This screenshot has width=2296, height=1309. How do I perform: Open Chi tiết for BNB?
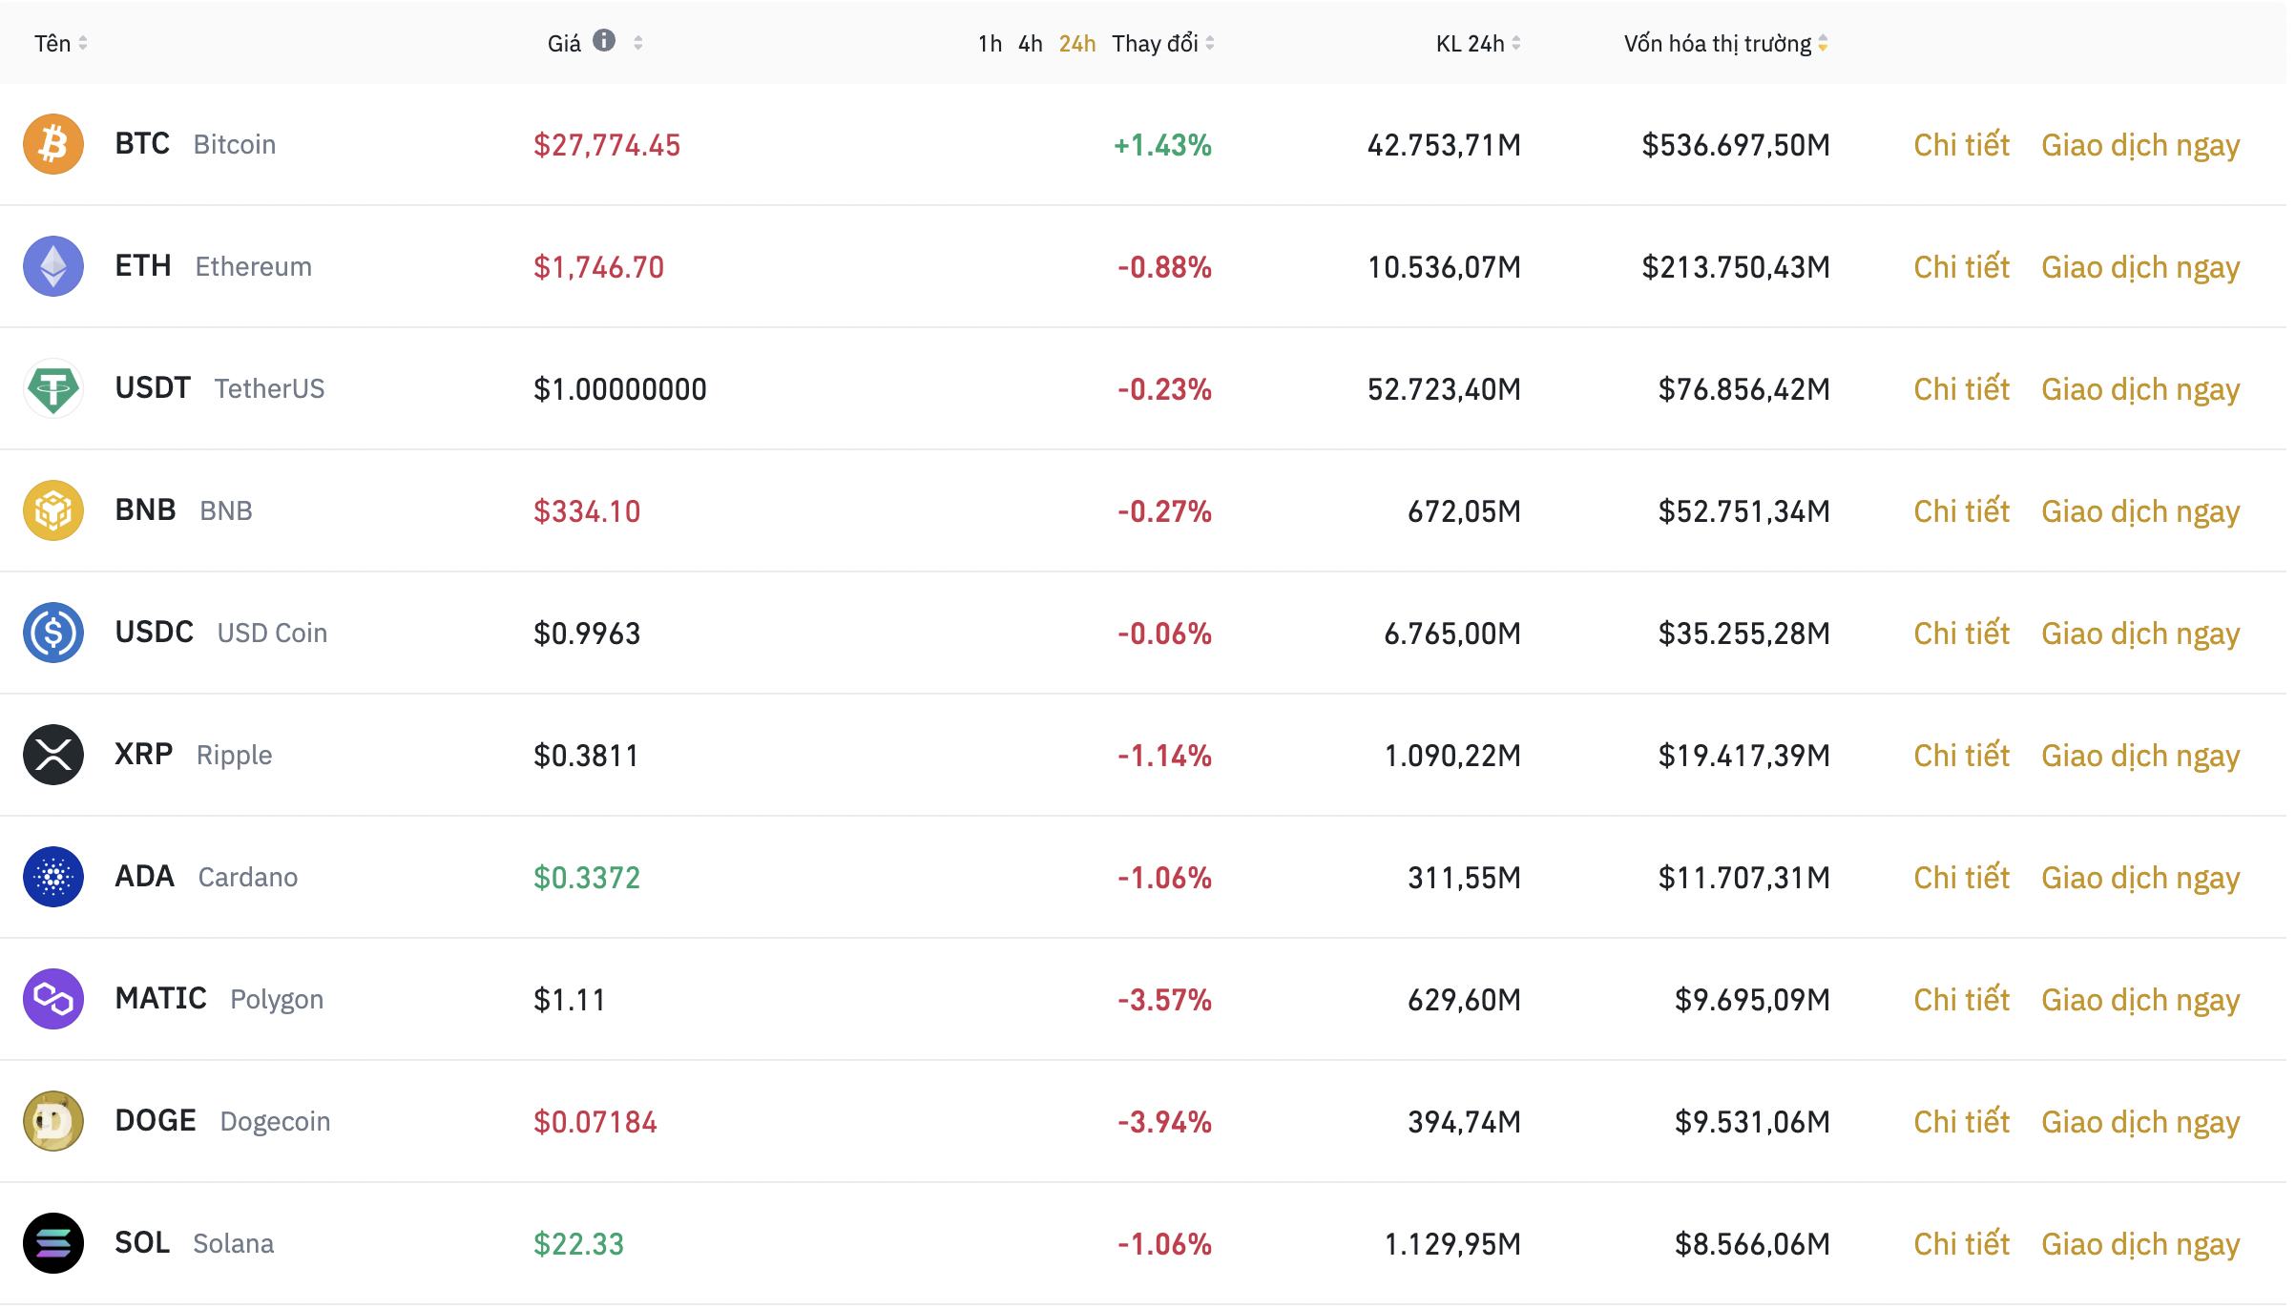click(1962, 510)
